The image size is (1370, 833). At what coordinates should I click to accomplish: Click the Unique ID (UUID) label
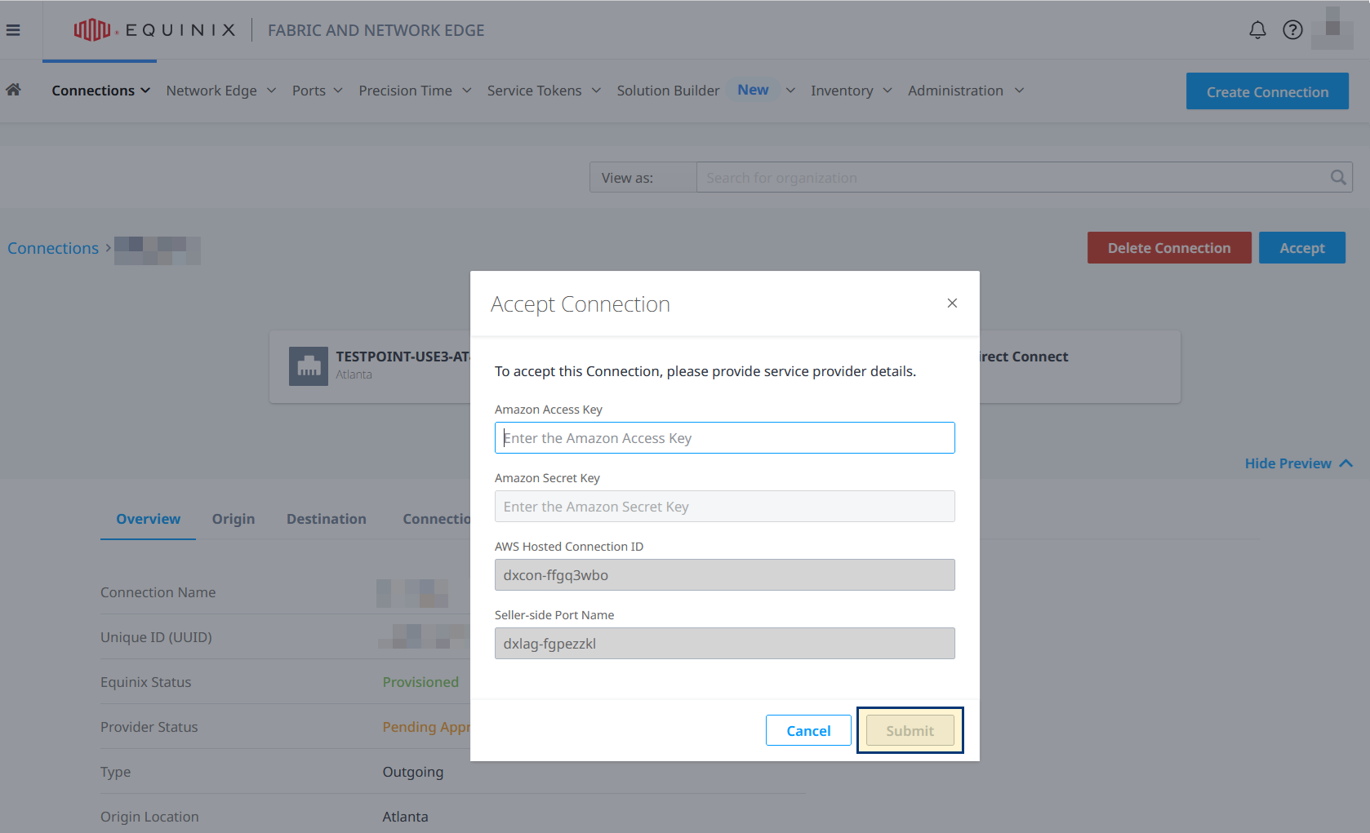click(156, 637)
